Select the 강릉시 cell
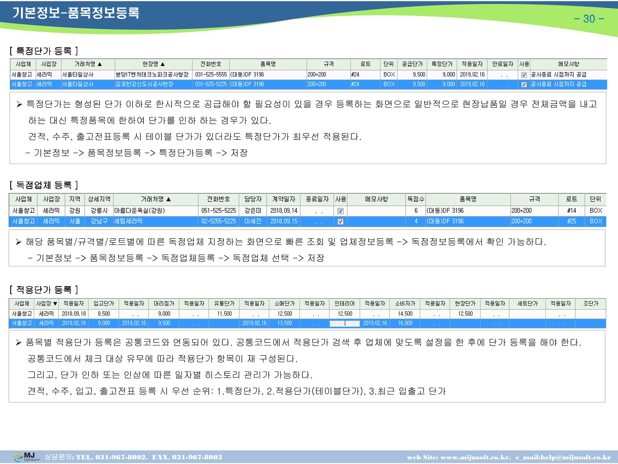Screen dimensions: 618x464 (x=99, y=211)
